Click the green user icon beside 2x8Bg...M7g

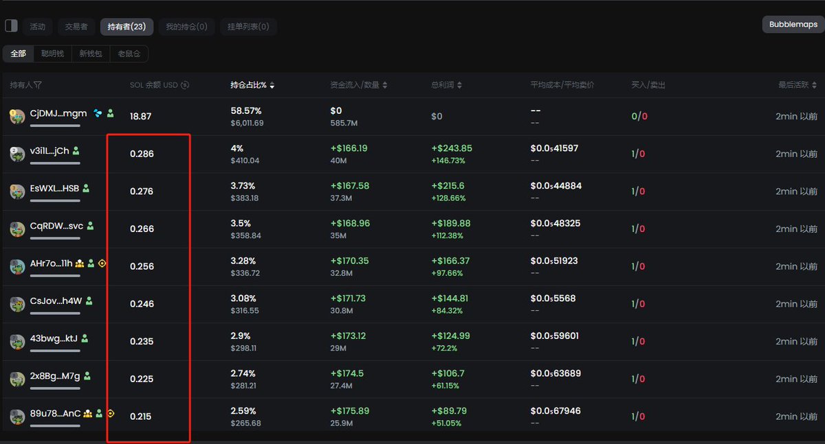point(87,376)
